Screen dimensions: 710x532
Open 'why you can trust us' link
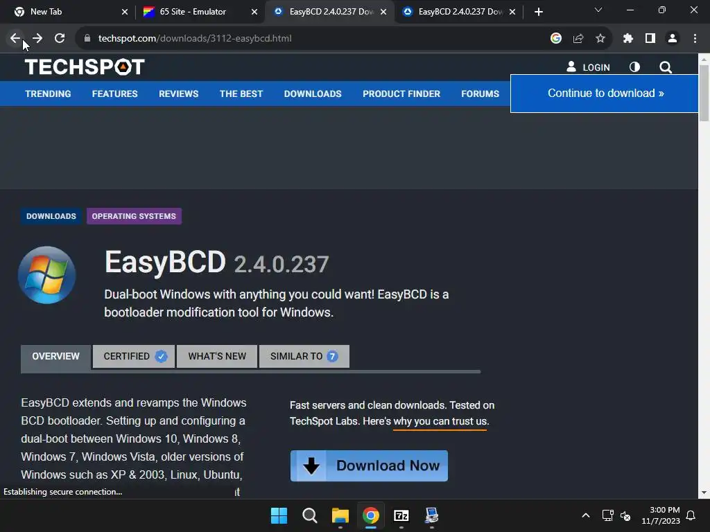(x=441, y=421)
